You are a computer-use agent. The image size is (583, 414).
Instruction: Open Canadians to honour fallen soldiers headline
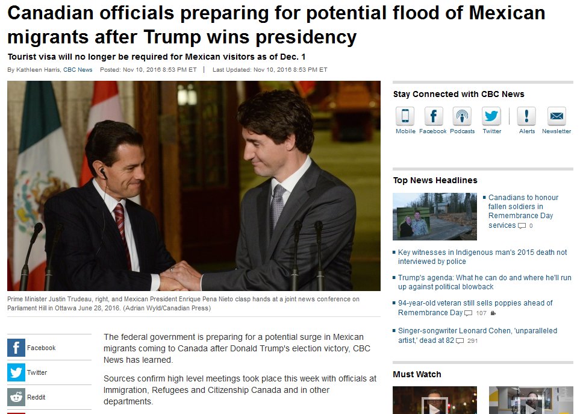click(523, 212)
